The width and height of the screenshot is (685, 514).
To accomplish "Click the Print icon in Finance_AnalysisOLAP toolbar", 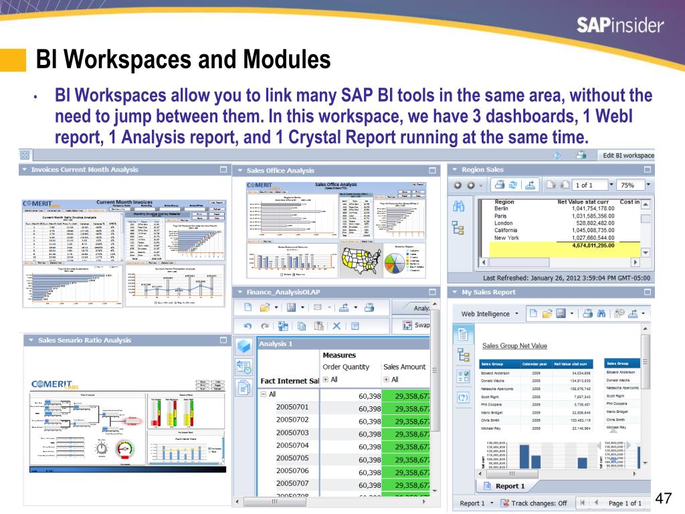I will point(369,307).
